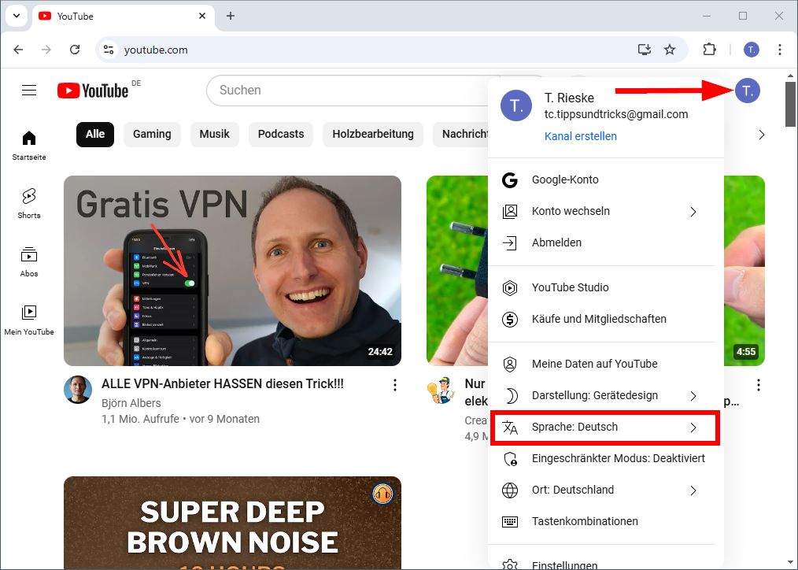Select Abmelden from the account menu
This screenshot has height=570, width=798.
556,242
